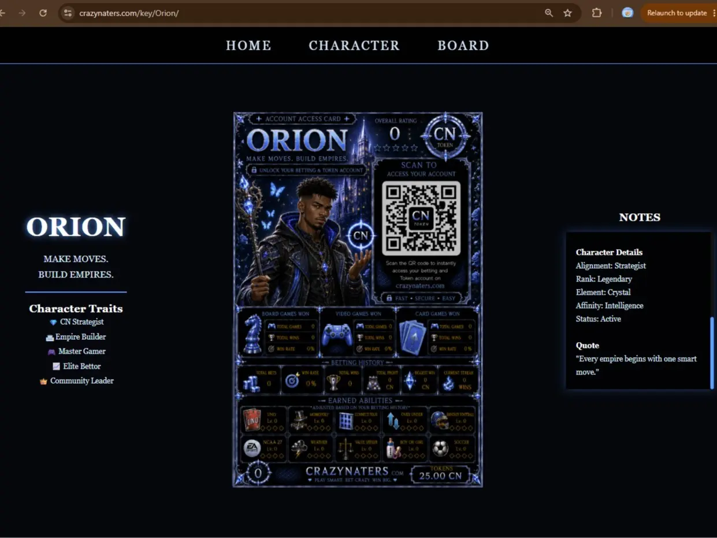717x538 pixels.
Task: Click the CRAZYNATERS.com logo on the card
Action: coord(354,473)
